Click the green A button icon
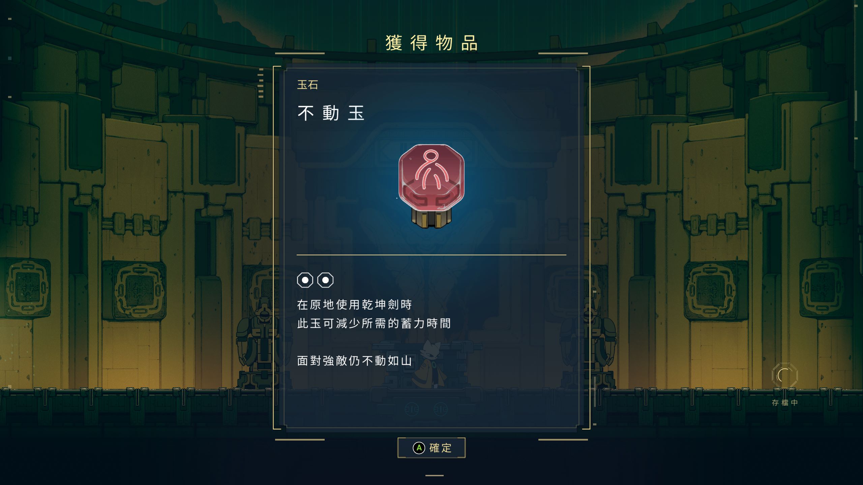This screenshot has width=863, height=485. (x=419, y=448)
